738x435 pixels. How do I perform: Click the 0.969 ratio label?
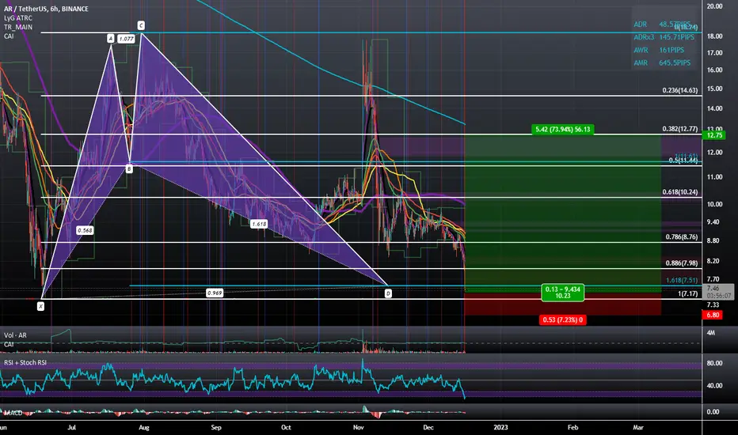click(x=215, y=293)
